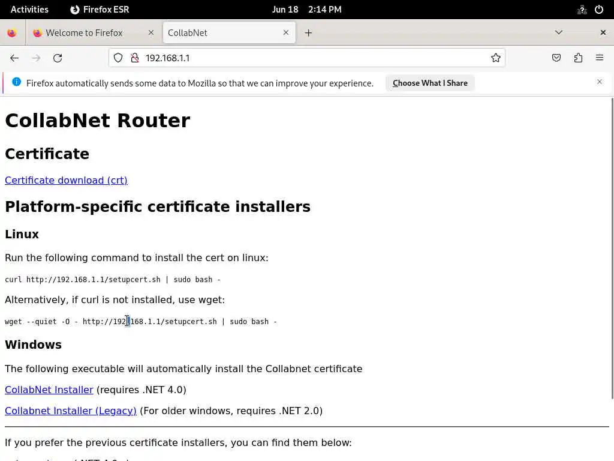Click the curl setupcert.sh command text
The image size is (614, 461).
pos(113,280)
